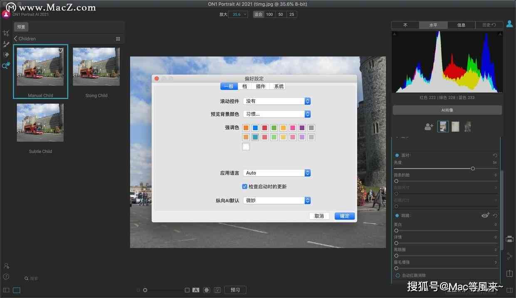Select the eraser/perfect eraser tool

6,55
